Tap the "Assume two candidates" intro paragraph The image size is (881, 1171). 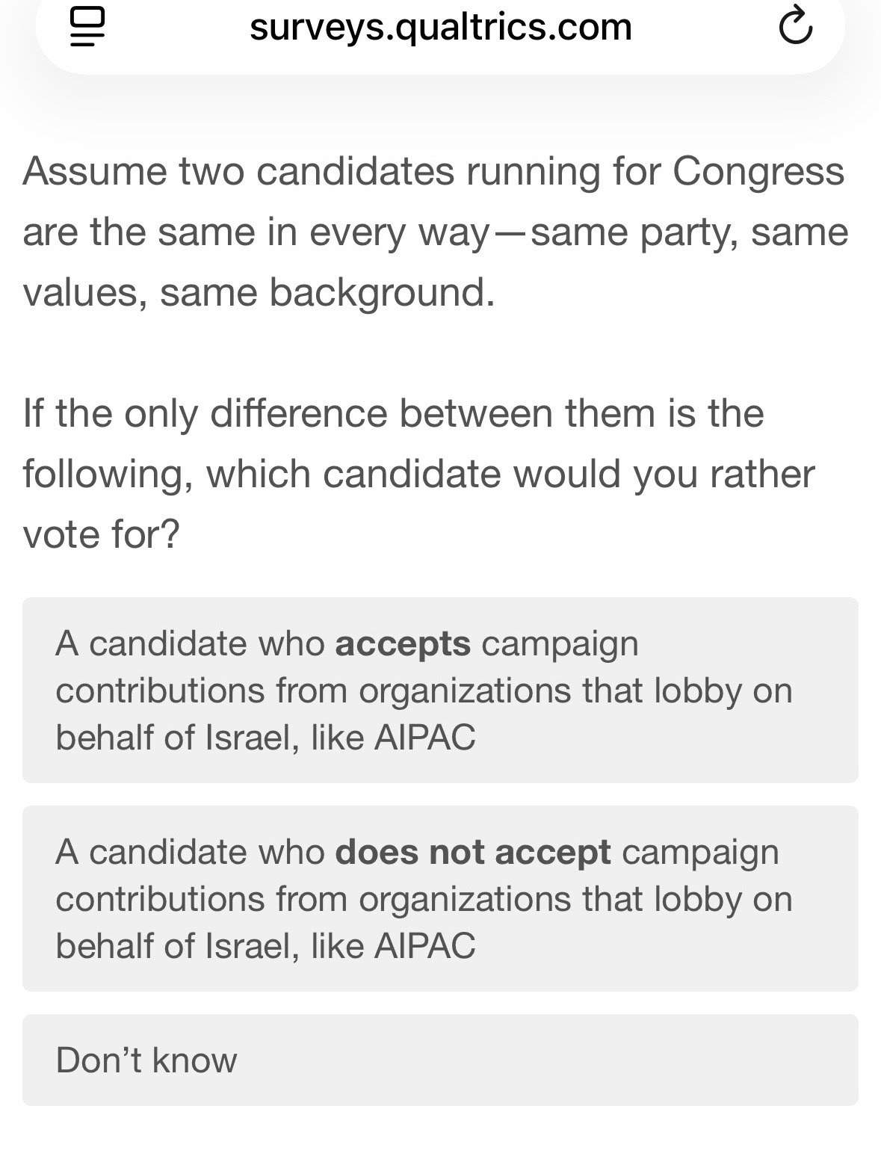pos(435,232)
